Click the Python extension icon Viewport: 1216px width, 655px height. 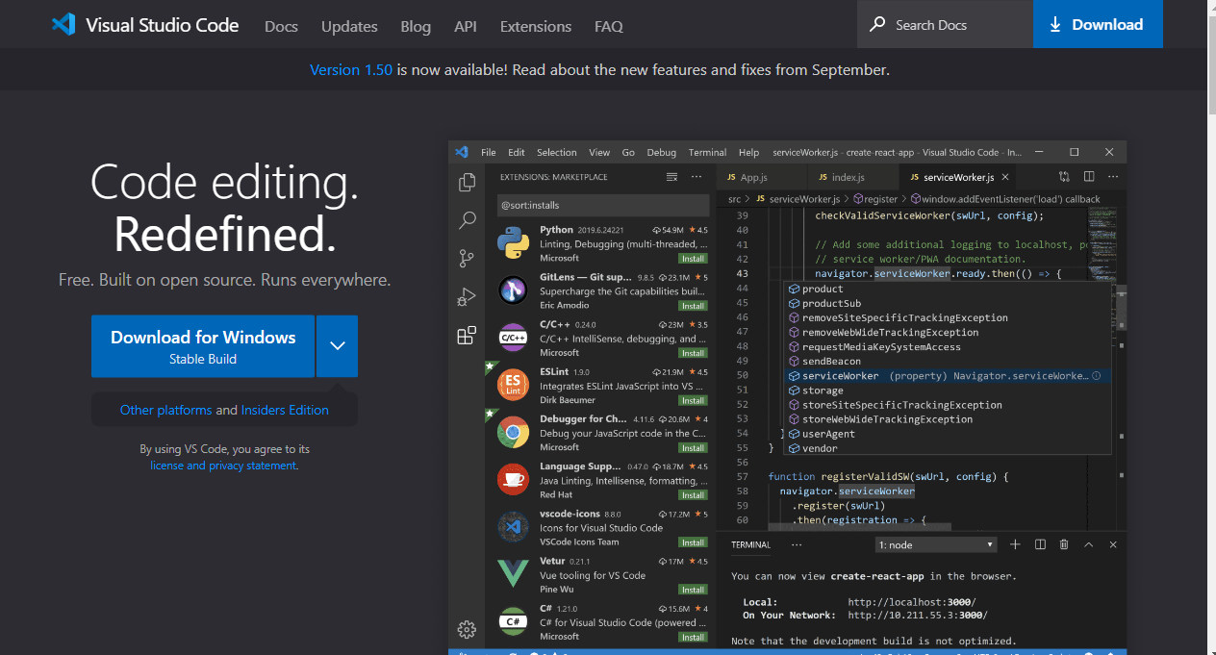(x=514, y=244)
